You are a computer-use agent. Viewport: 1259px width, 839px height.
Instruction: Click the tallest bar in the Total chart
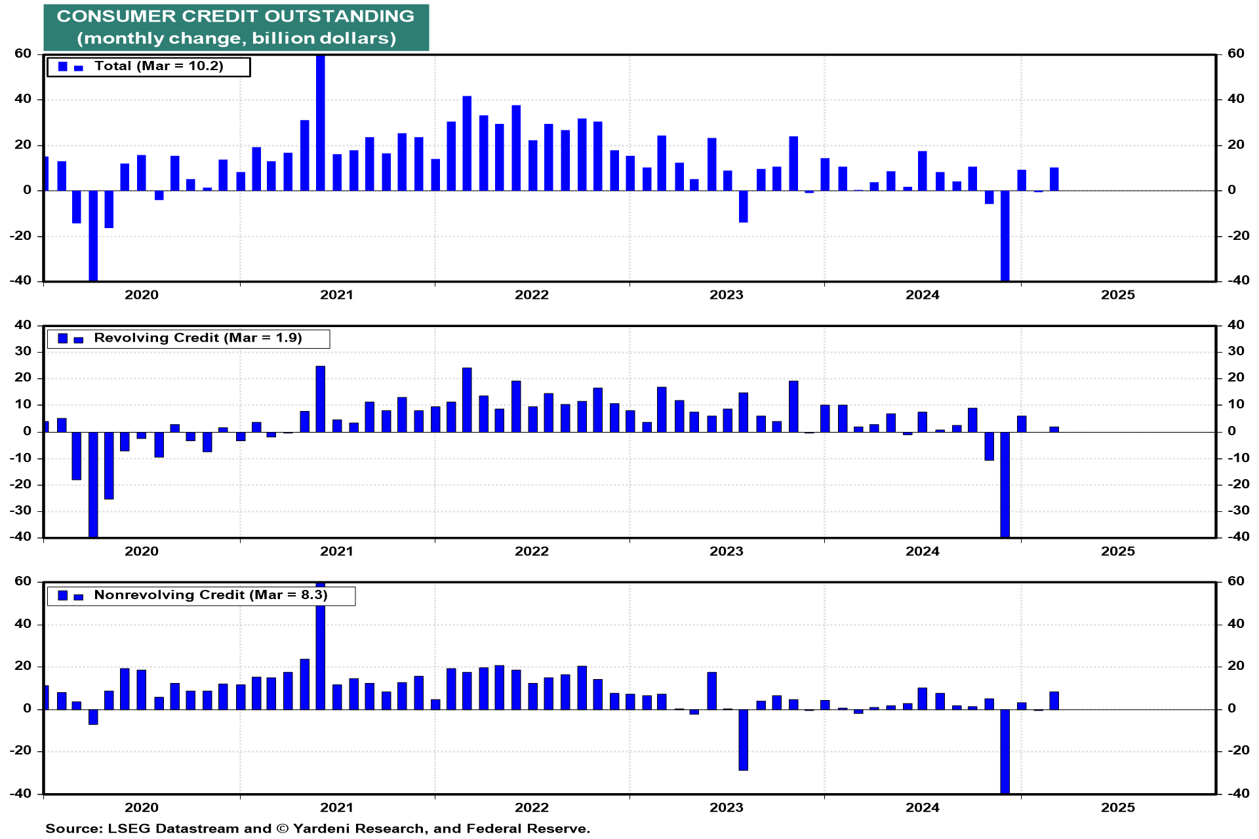321,121
